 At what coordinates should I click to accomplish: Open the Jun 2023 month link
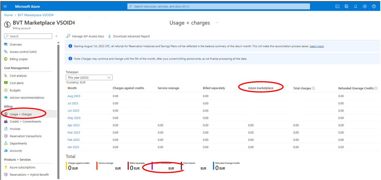[x=73, y=111]
